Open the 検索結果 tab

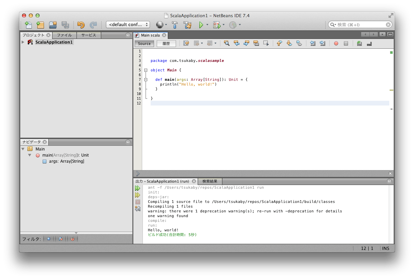pos(210,181)
